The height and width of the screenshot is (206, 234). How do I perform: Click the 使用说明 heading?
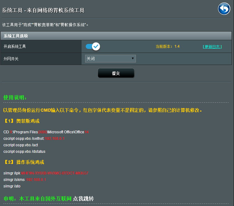(x=15, y=97)
